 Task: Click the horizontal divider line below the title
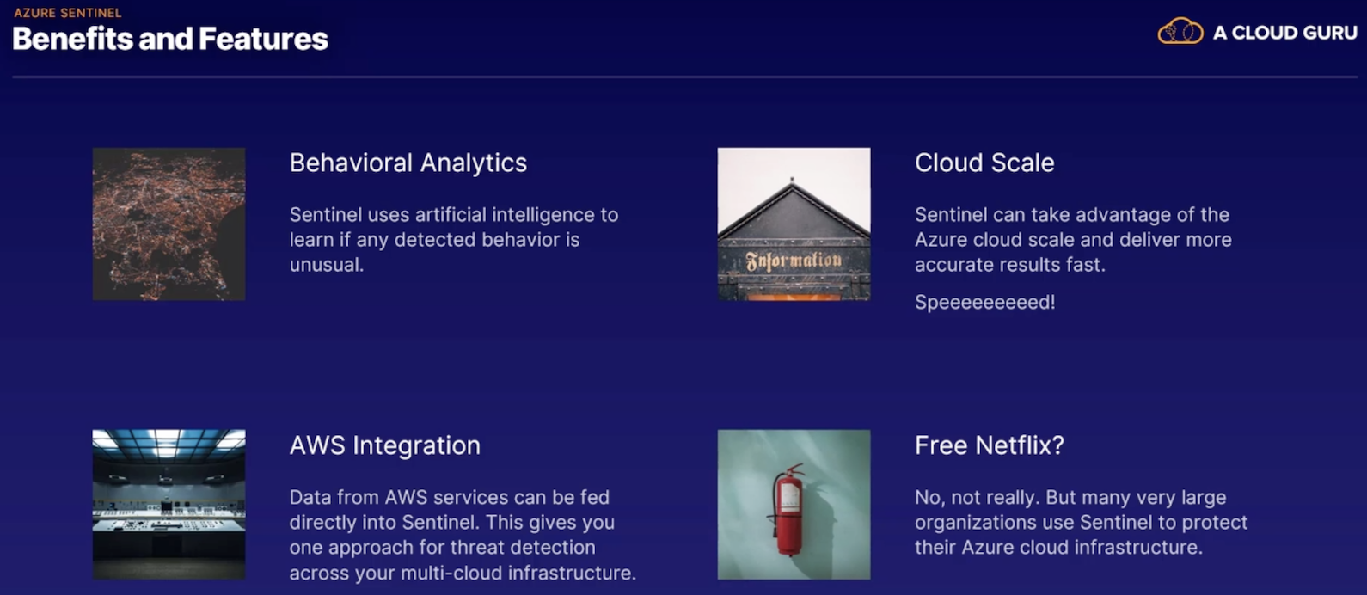tap(683, 77)
